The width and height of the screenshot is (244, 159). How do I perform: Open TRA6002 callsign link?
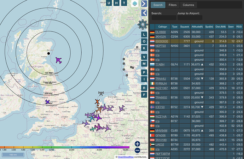tap(161, 98)
